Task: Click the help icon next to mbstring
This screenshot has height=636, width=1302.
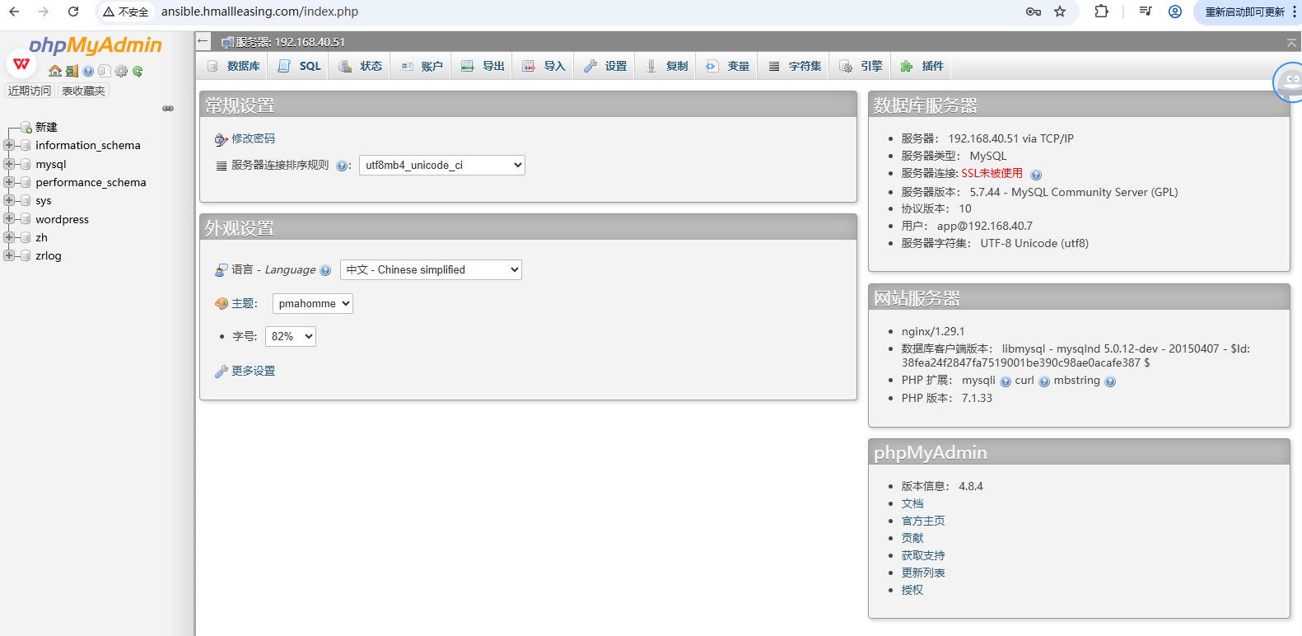Action: pyautogui.click(x=1110, y=381)
